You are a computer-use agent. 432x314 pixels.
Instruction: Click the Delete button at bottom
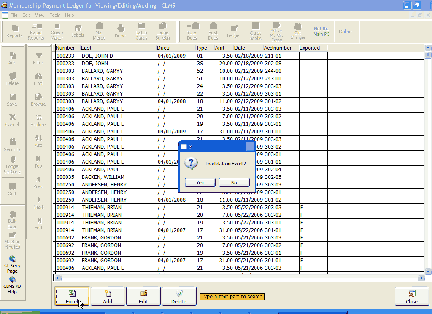(179, 296)
